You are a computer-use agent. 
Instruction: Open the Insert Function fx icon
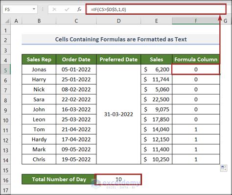coord(79,9)
